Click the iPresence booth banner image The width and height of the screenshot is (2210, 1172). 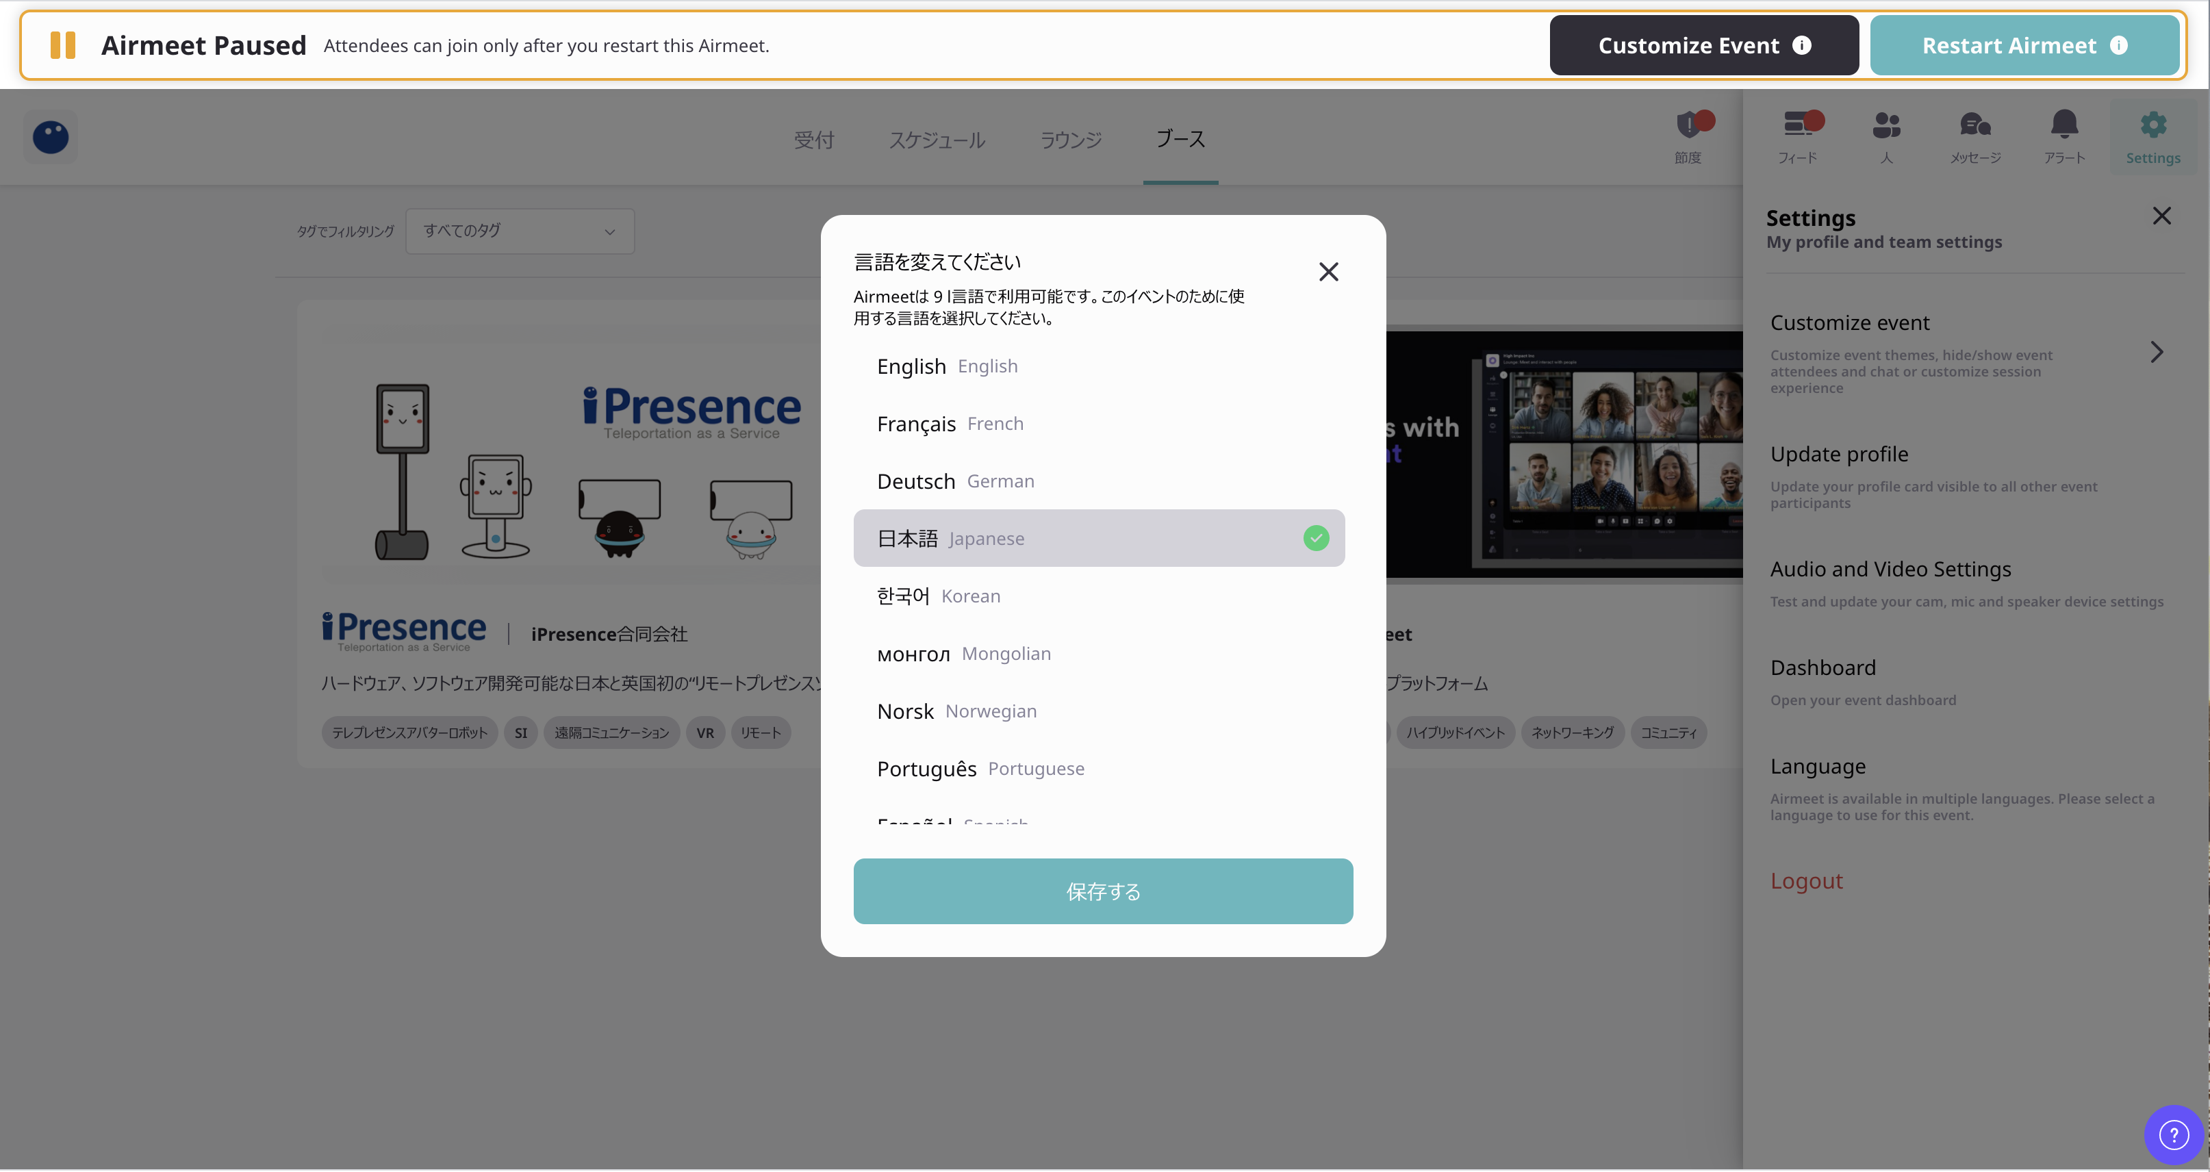pyautogui.click(x=572, y=455)
